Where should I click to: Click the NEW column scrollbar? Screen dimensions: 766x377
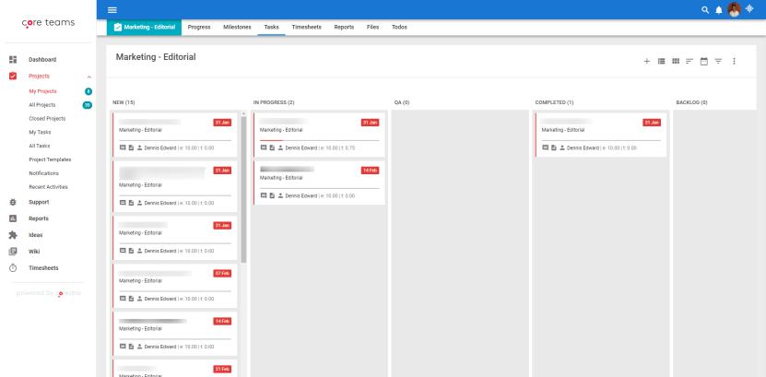click(x=243, y=190)
